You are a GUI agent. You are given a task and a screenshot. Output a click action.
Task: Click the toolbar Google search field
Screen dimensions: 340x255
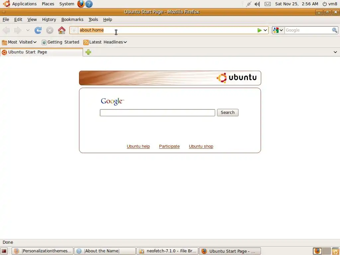coord(308,30)
